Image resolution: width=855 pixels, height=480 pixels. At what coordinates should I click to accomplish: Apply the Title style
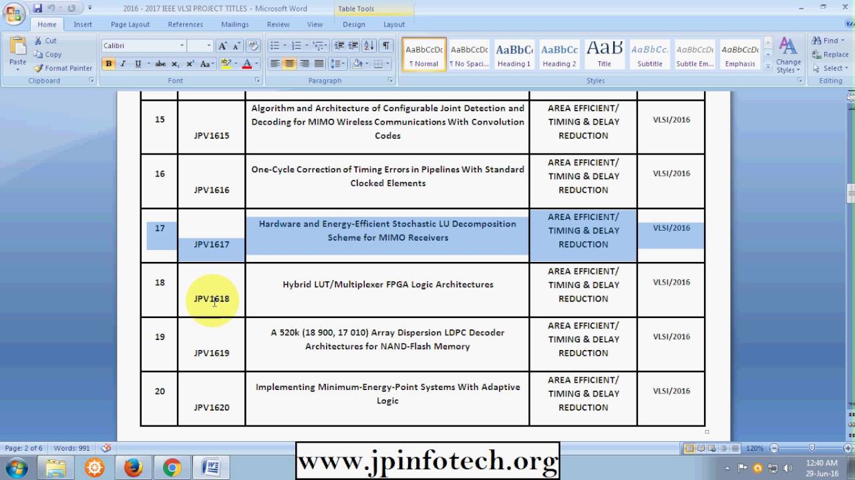pyautogui.click(x=604, y=55)
